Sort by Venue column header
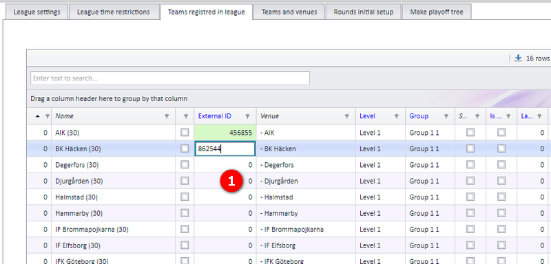Image resolution: width=551 pixels, height=264 pixels. pos(269,116)
